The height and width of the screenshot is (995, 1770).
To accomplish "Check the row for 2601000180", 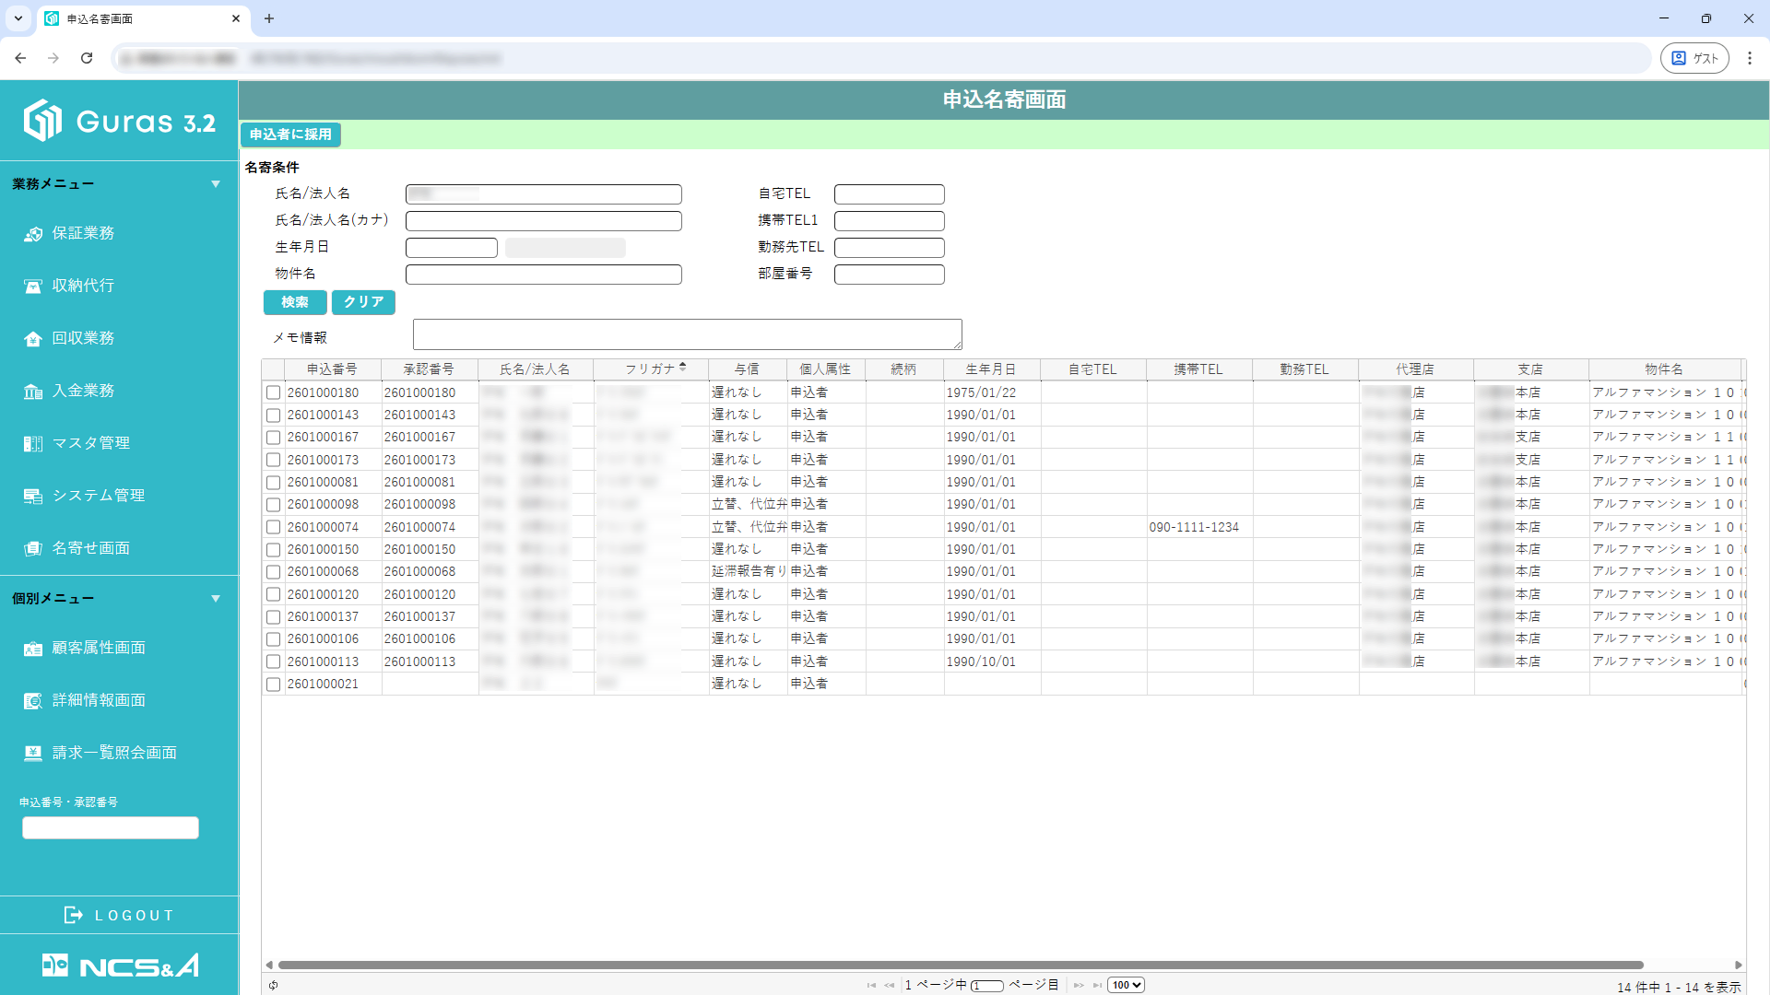I will 274,393.
